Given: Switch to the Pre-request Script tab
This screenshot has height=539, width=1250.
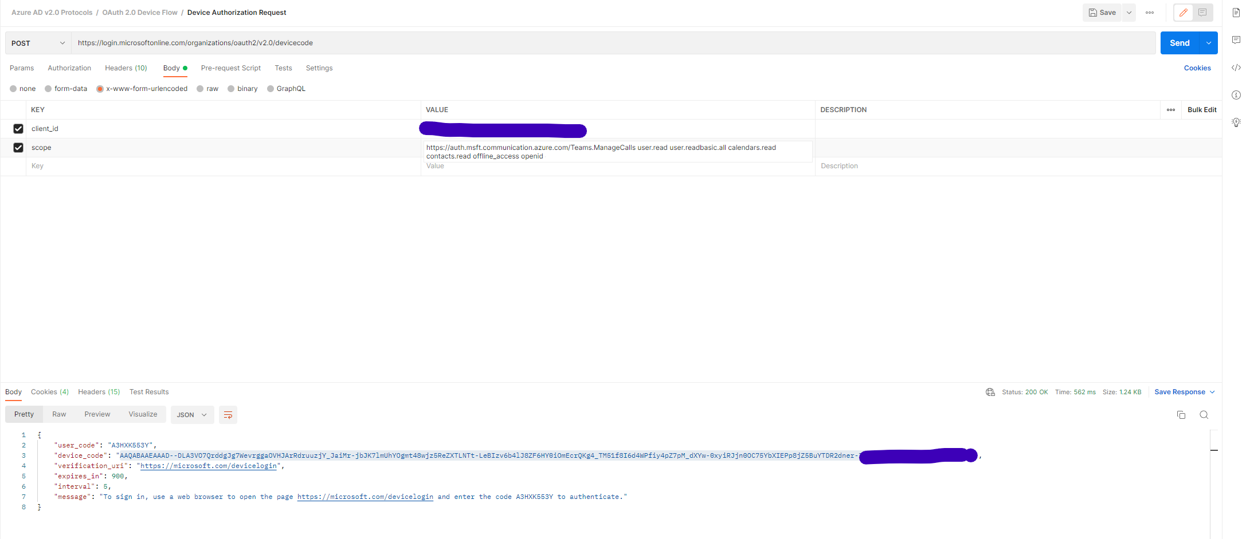Looking at the screenshot, I should (x=231, y=68).
